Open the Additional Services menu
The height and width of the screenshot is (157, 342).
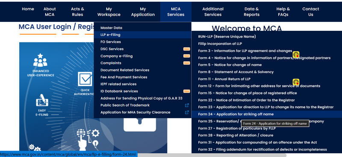[213, 12]
